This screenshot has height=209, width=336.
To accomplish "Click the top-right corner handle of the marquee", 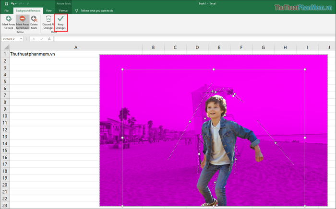I will point(305,70).
